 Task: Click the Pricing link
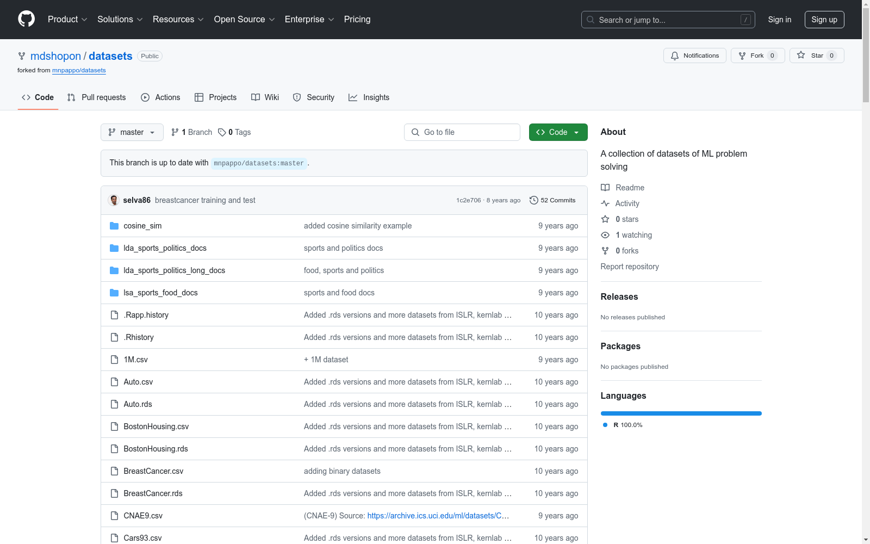(357, 20)
